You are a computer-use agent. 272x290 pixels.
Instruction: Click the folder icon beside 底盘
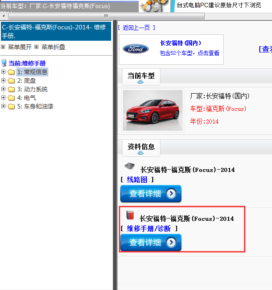(x=11, y=81)
